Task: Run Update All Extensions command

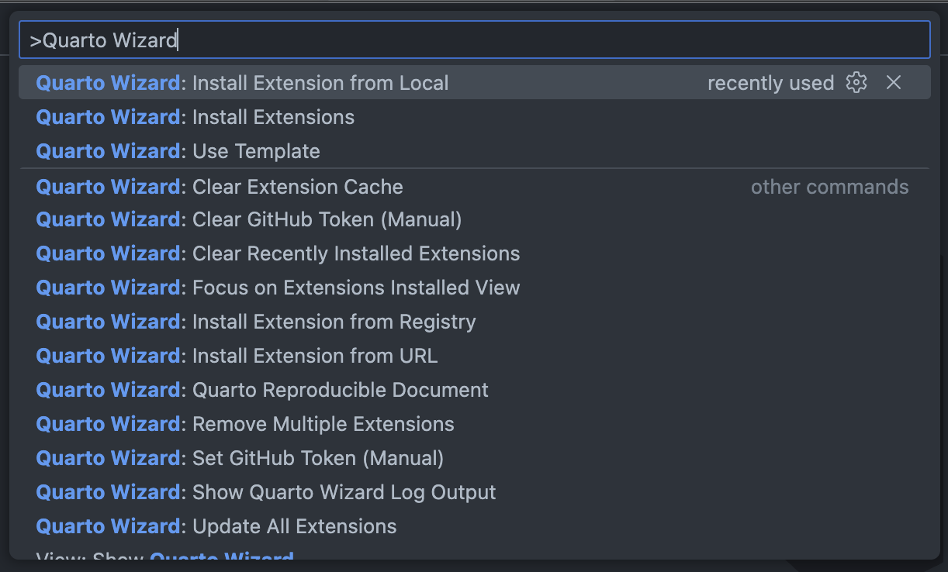Action: 216,526
